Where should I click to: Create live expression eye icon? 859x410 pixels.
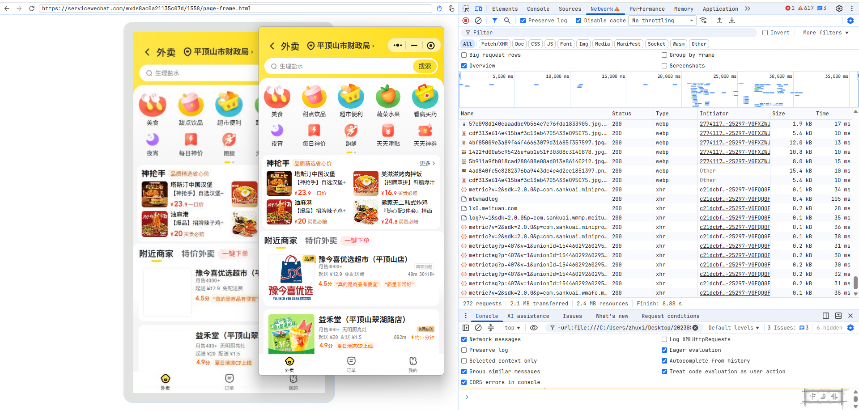coord(534,328)
